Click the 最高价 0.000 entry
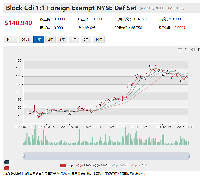 click(170, 19)
